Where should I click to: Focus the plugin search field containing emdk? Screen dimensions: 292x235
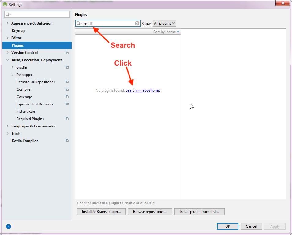pyautogui.click(x=108, y=23)
